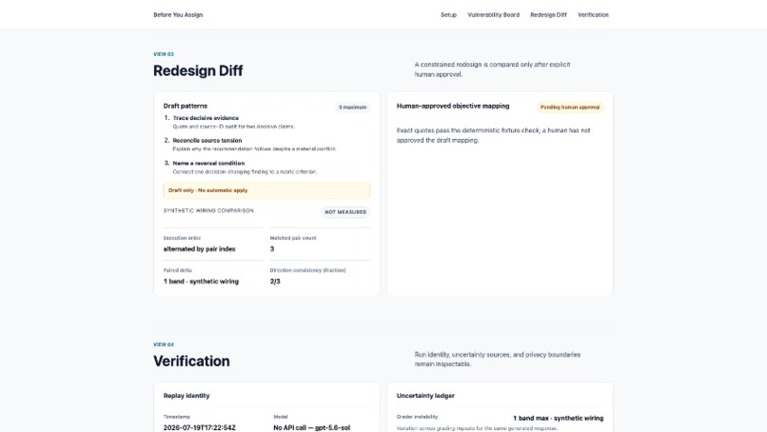Select the Redesign Diff nav link
The width and height of the screenshot is (767, 432).
[x=548, y=15]
